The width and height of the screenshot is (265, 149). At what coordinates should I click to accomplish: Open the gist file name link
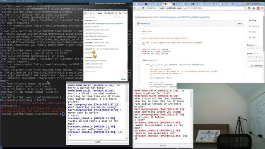[x=145, y=24]
